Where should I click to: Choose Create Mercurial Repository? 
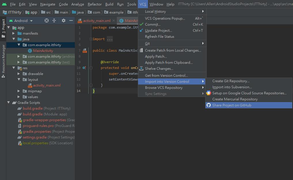[249, 99]
